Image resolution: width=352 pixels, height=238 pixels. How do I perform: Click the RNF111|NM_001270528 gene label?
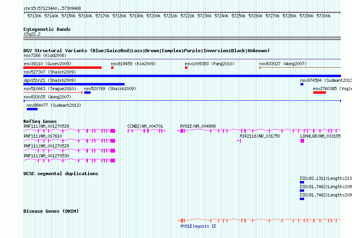46,126
